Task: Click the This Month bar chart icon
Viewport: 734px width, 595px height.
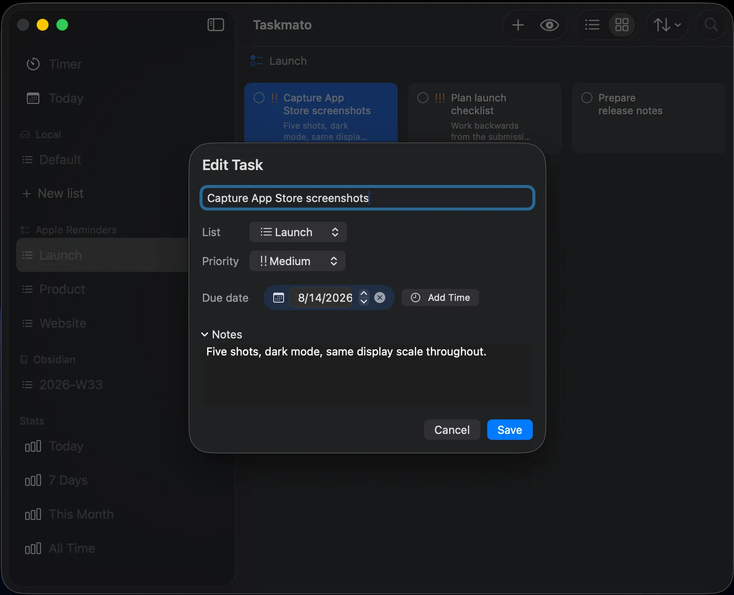Action: [33, 514]
